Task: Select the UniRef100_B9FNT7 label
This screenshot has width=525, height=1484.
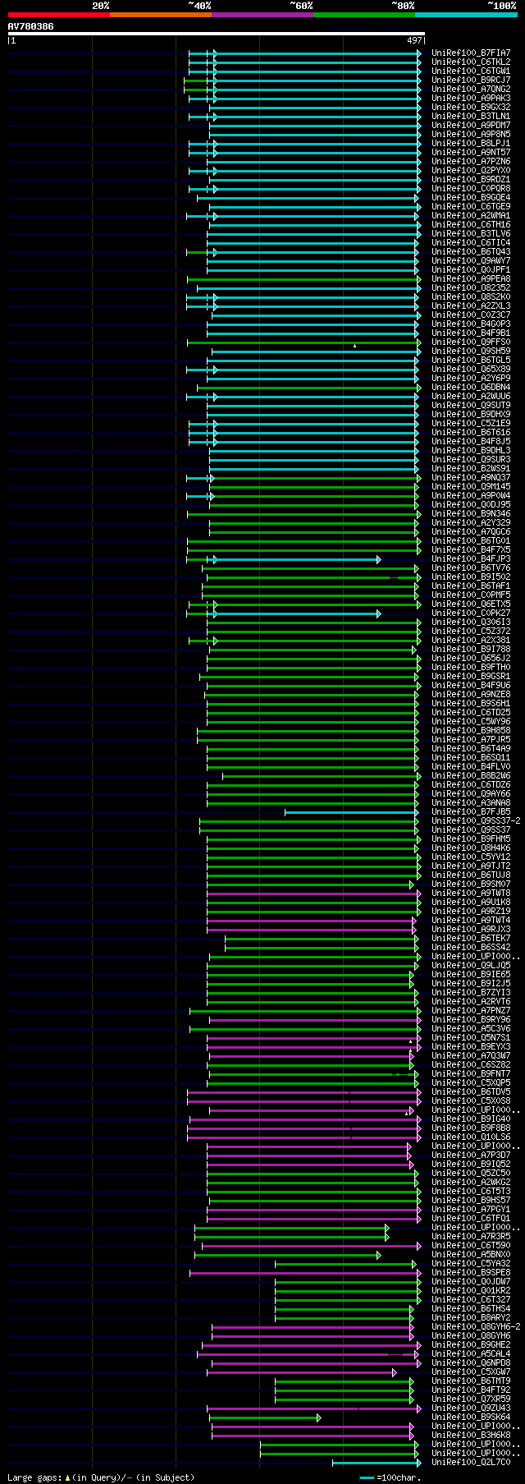Action: pyautogui.click(x=471, y=1074)
